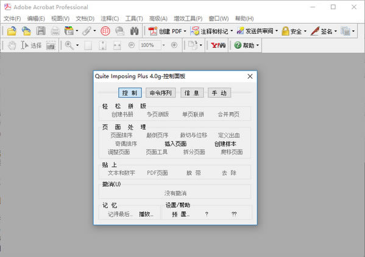Close the Quite Imposing Plus dialog
This screenshot has height=257, width=365.
click(x=250, y=76)
